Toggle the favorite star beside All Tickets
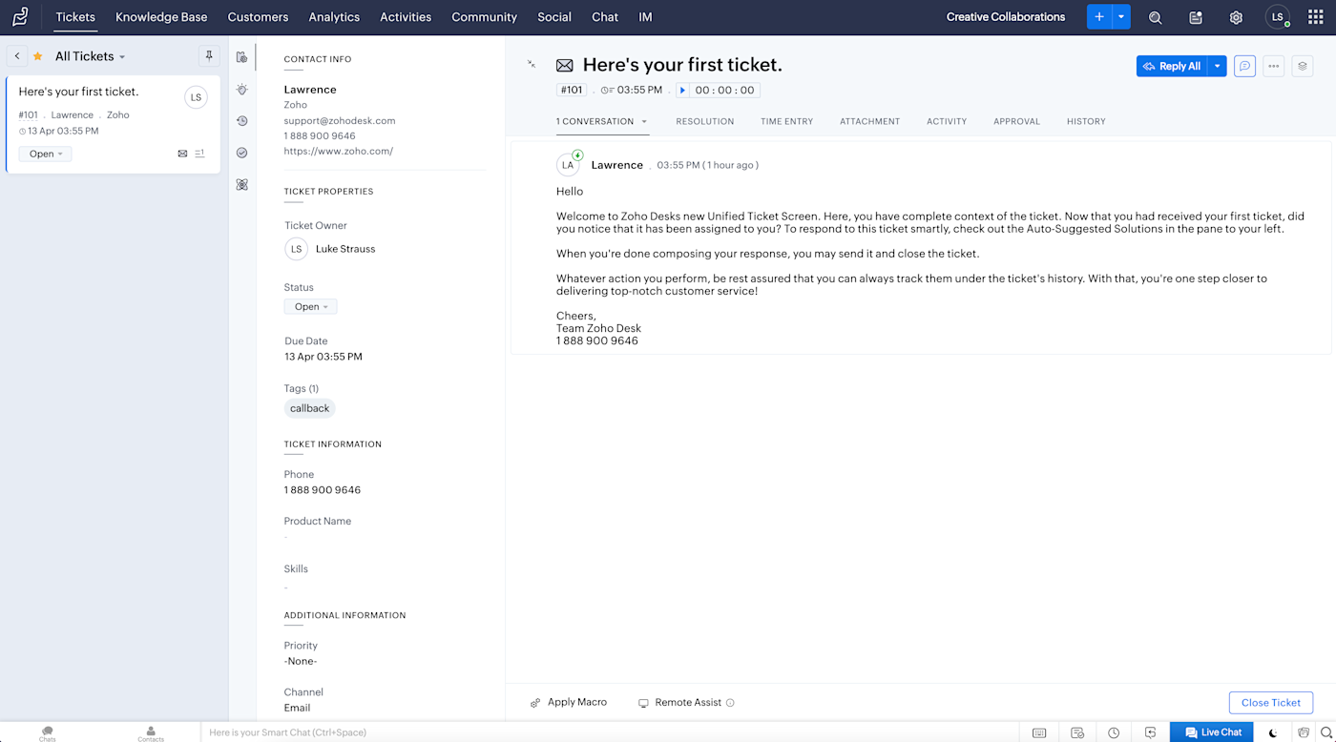Screen dimensions: 1336x742 [x=38, y=56]
